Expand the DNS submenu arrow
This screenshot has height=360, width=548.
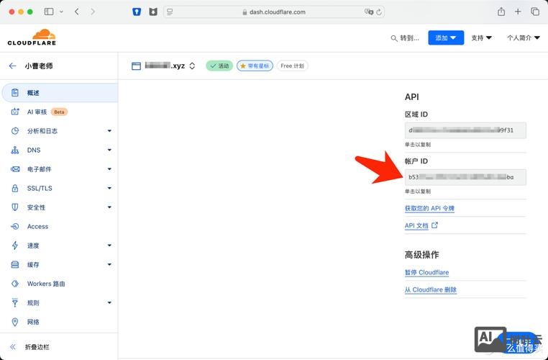[109, 150]
